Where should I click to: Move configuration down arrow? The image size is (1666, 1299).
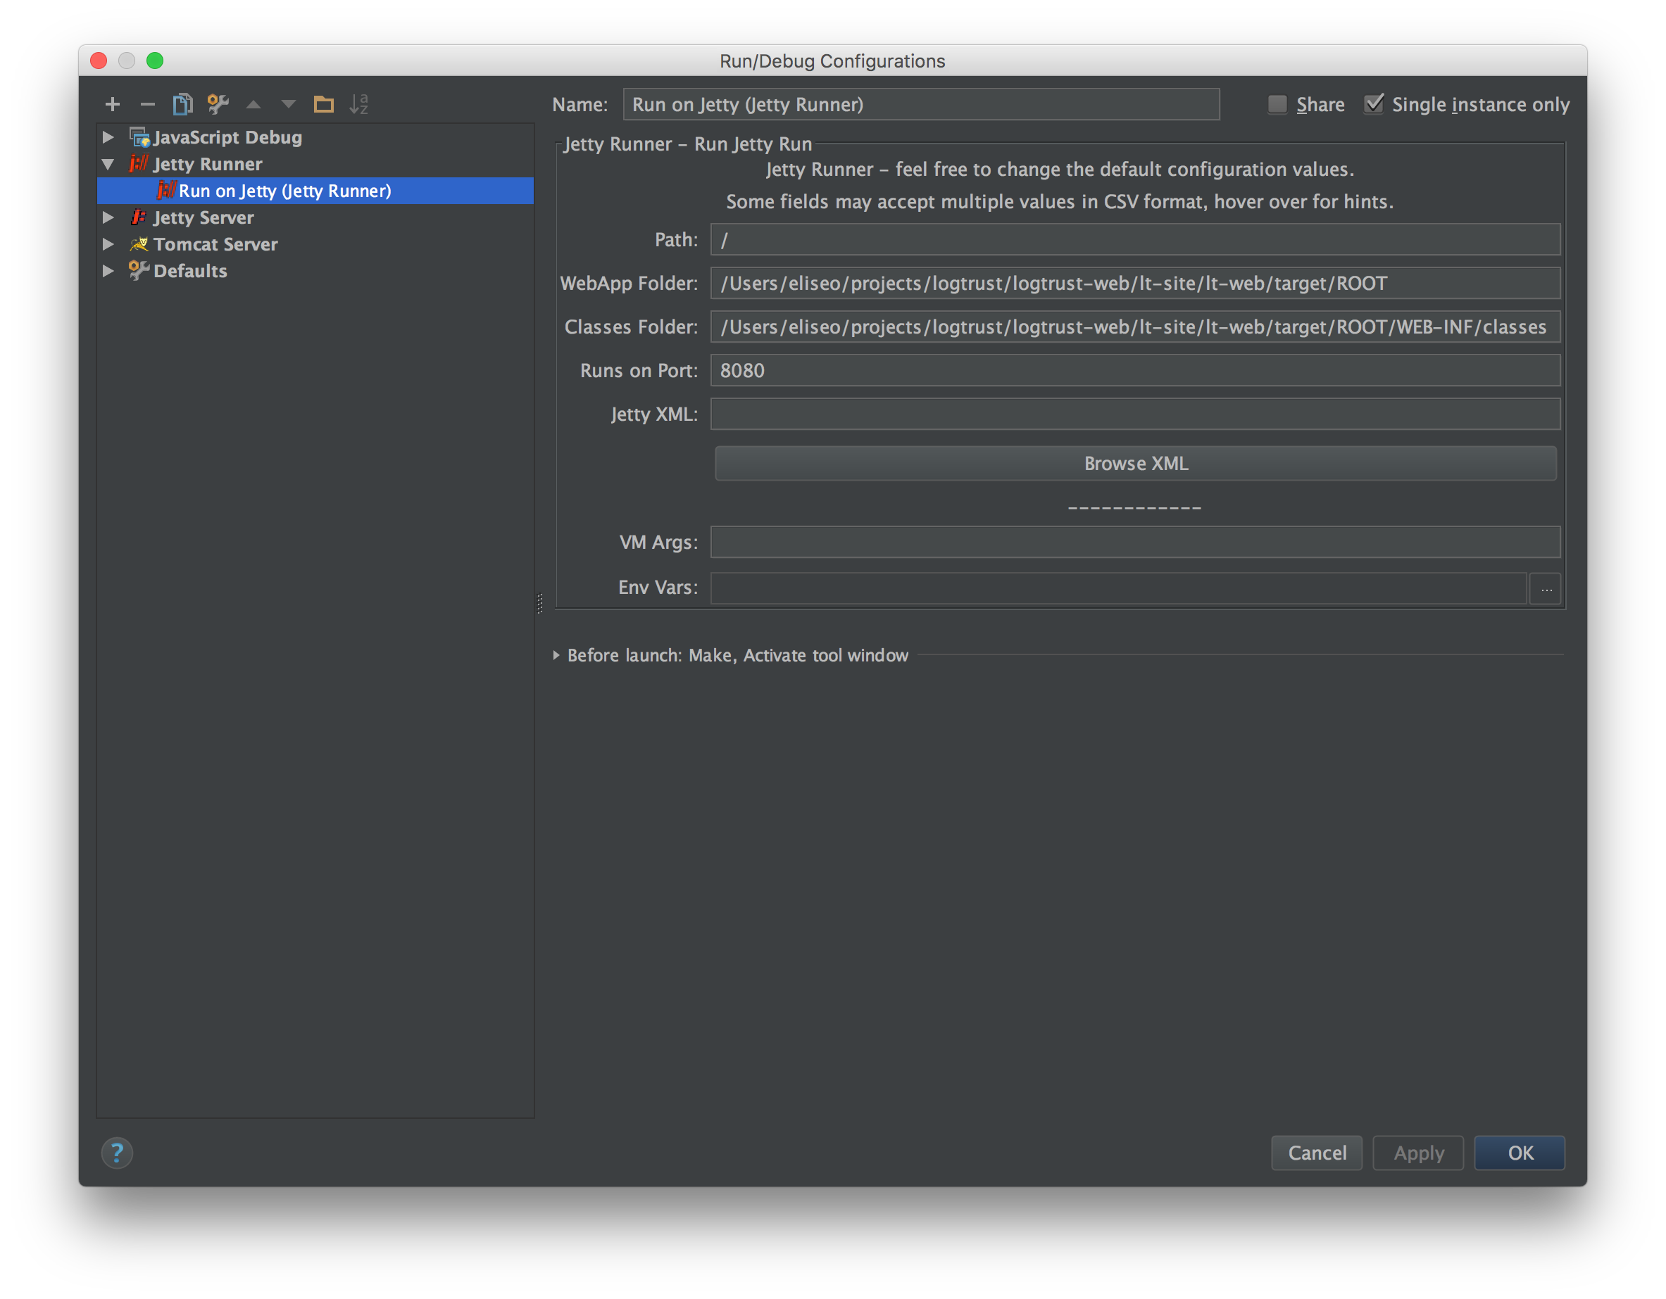[x=289, y=103]
